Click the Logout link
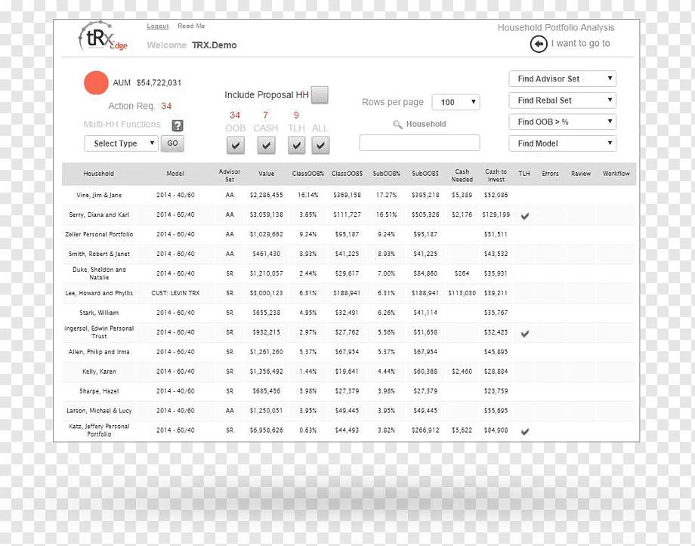This screenshot has width=695, height=546. [x=158, y=26]
